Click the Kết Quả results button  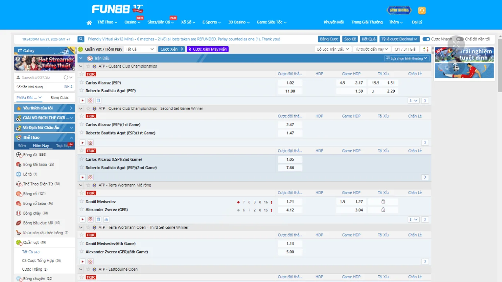click(x=369, y=39)
